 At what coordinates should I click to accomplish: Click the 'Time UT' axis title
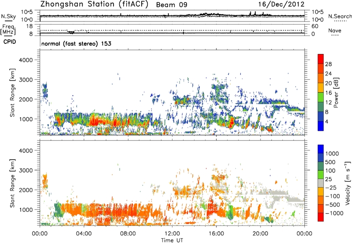point(172,240)
